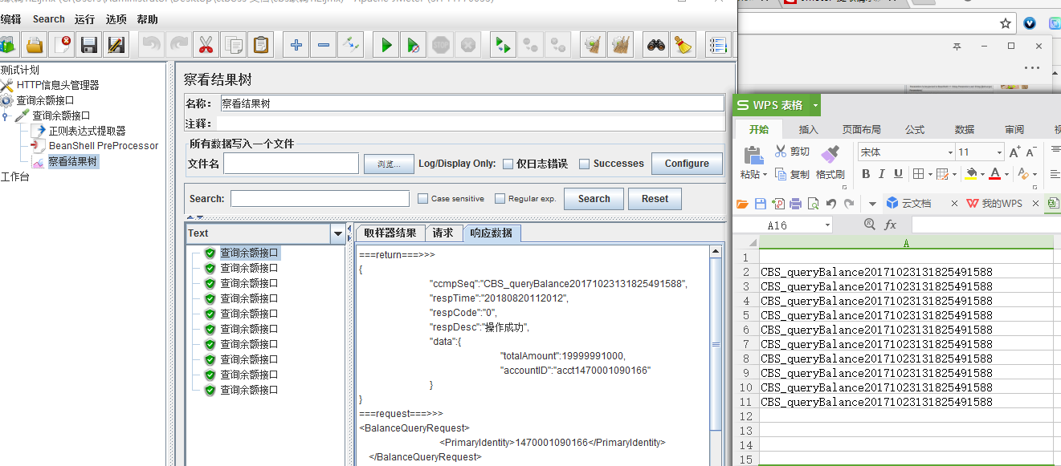Click the Configure button
Screen dimensions: 1061x466
coord(687,164)
